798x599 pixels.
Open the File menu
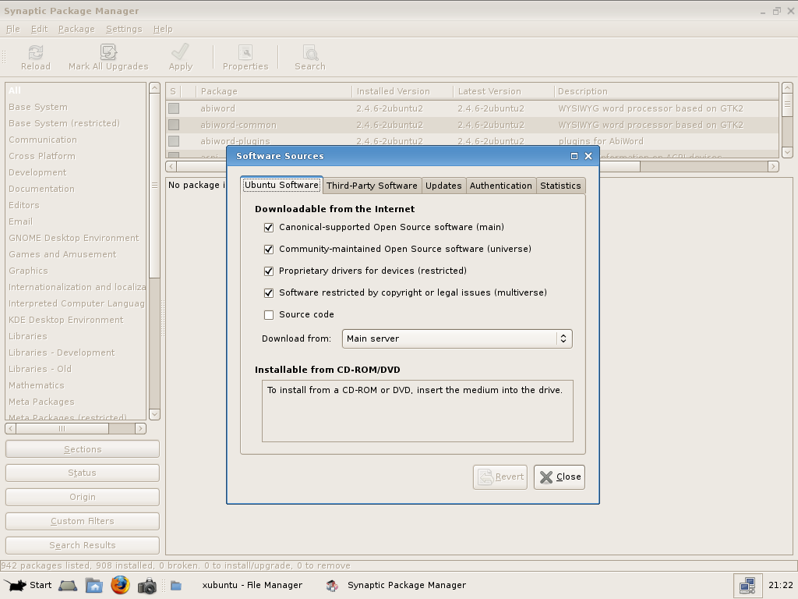click(x=13, y=29)
